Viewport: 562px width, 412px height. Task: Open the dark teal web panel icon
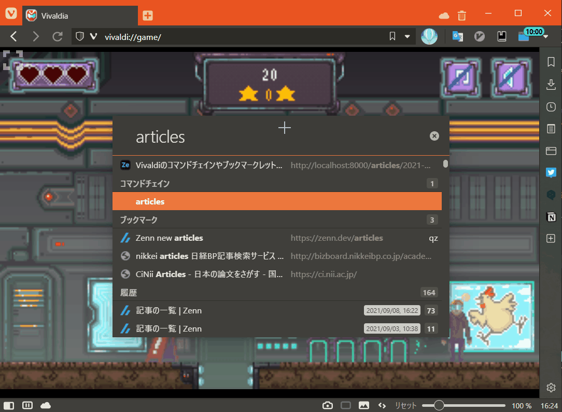[x=551, y=195]
